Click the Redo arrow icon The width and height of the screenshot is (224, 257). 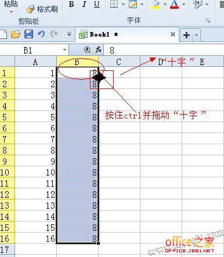(x=54, y=34)
